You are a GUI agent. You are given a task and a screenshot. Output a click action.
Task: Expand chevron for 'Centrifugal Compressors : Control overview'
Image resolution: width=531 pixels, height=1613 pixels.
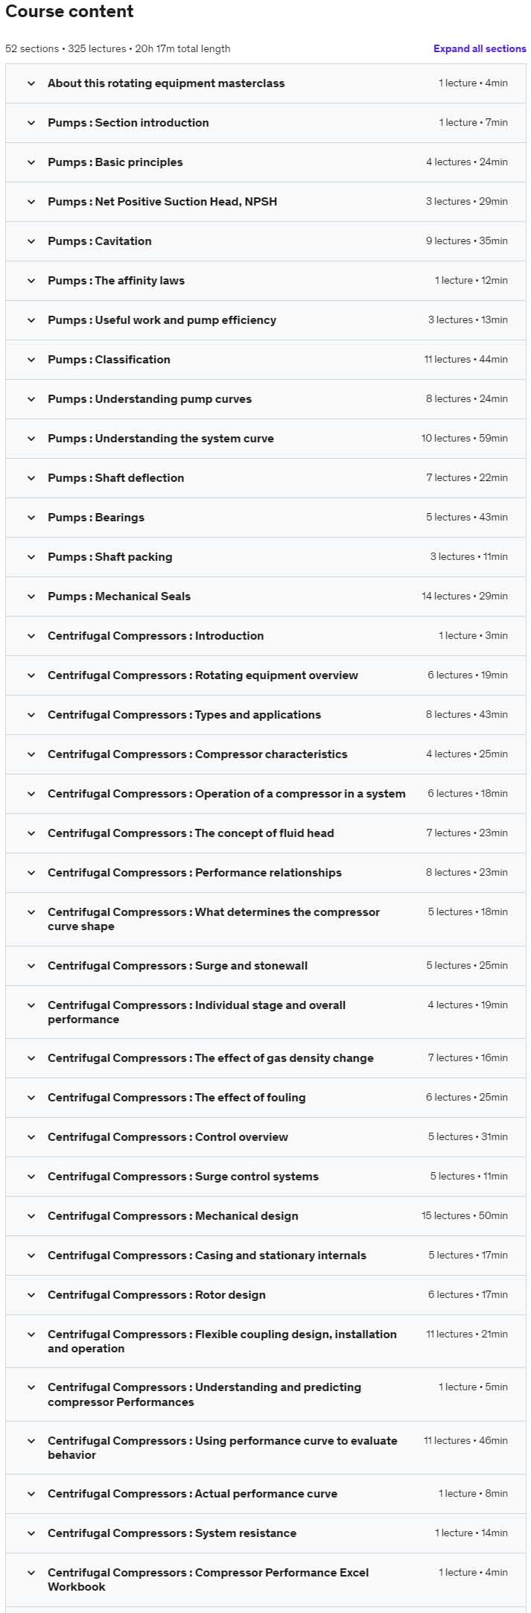coord(31,1137)
